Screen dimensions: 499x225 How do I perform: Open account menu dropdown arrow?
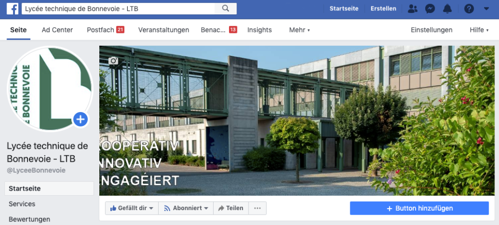coord(486,8)
